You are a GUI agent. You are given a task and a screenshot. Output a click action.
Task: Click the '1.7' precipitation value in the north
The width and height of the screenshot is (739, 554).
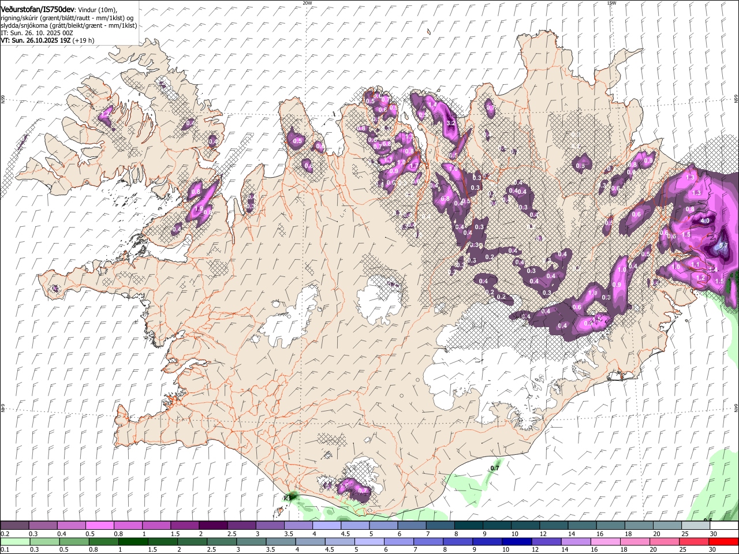413,166
